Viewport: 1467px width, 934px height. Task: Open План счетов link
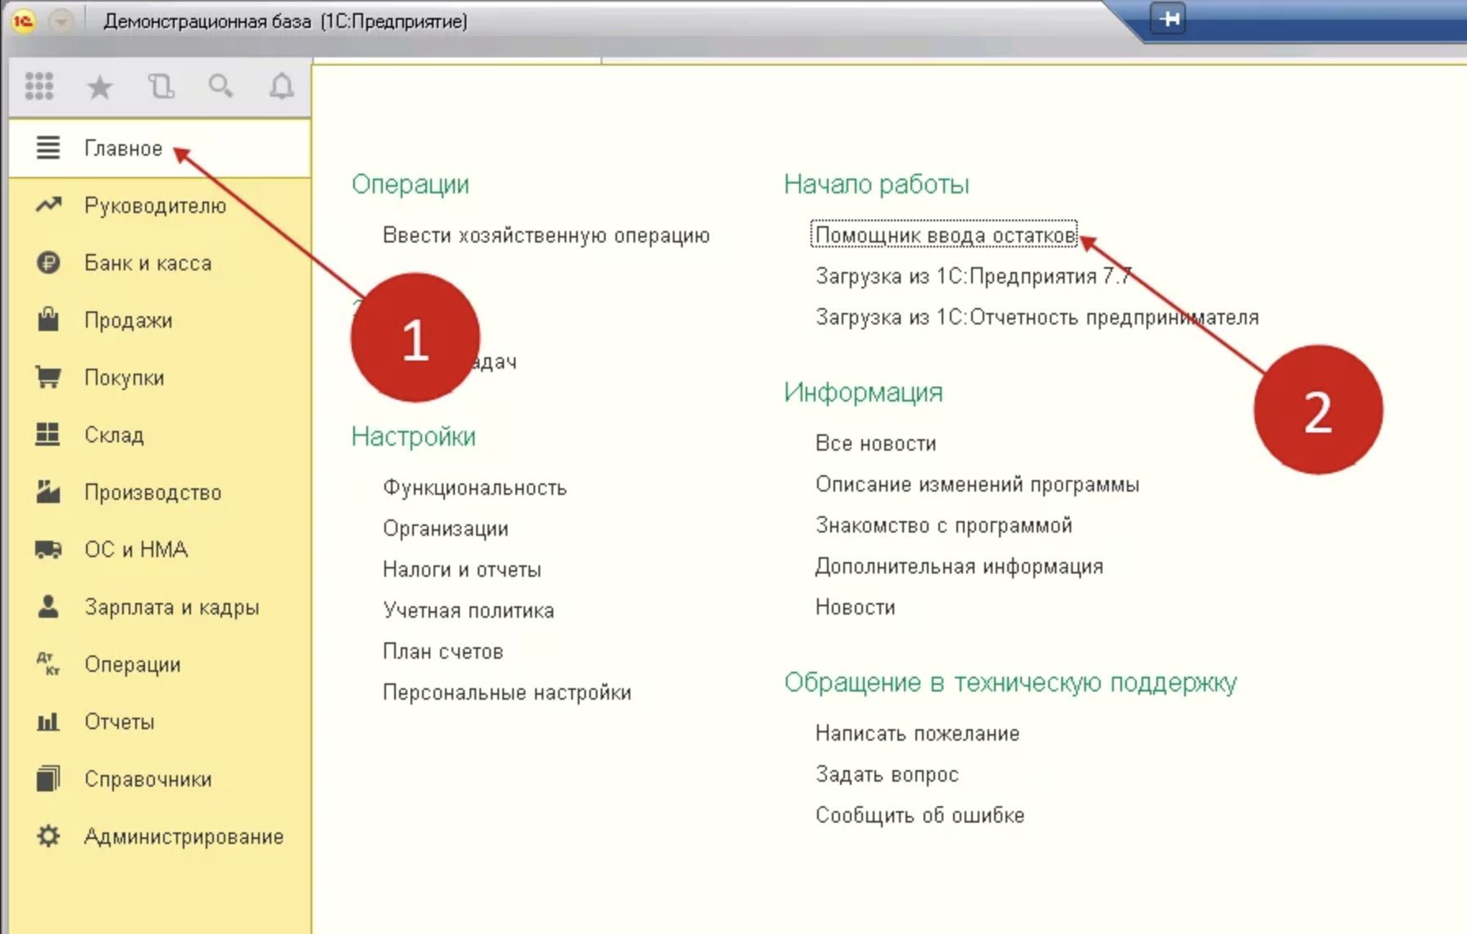click(x=443, y=651)
